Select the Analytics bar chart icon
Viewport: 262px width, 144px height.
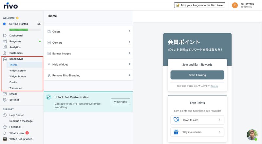[x=5, y=47]
